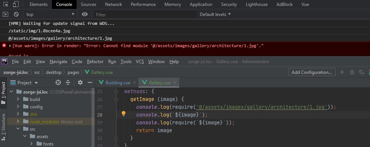Open the Vue devtools tab
This screenshot has width=370, height=147.
(305, 4)
